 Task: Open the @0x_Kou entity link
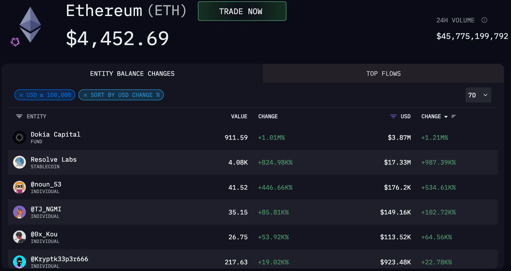tap(44, 234)
